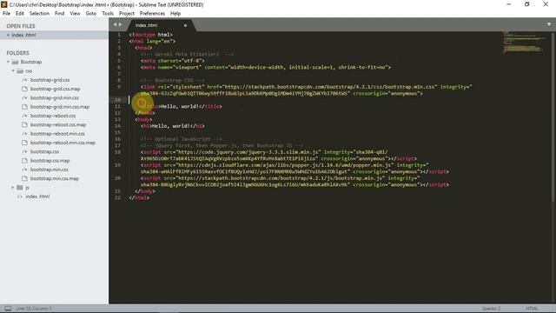Click the meta viewport line in editor
Screen dimensions: 556x313
266,68
